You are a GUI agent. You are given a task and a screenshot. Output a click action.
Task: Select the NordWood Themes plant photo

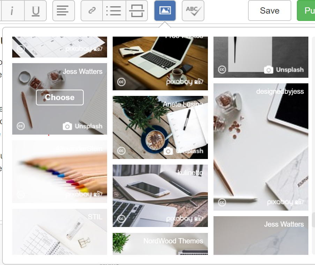pyautogui.click(x=160, y=244)
